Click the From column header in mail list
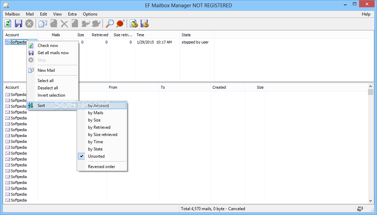The height and width of the screenshot is (215, 377). pyautogui.click(x=133, y=87)
